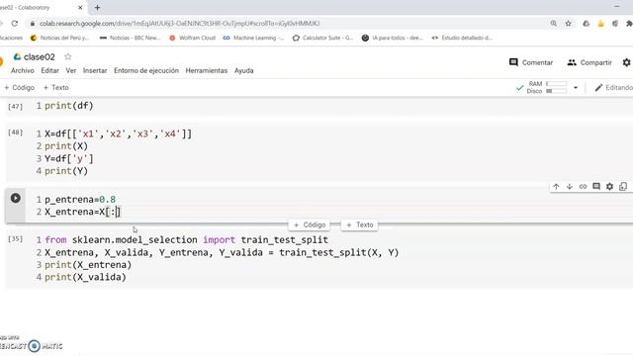Viewport: 633px width, 356px height.
Task: Copy link to cell icon
Action: (583, 187)
